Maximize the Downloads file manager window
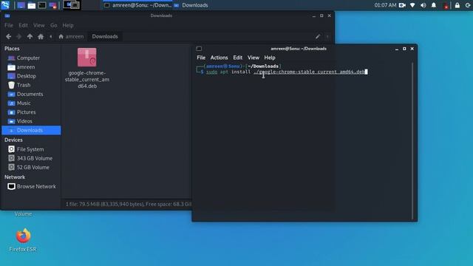473x266 pixels. click(321, 16)
